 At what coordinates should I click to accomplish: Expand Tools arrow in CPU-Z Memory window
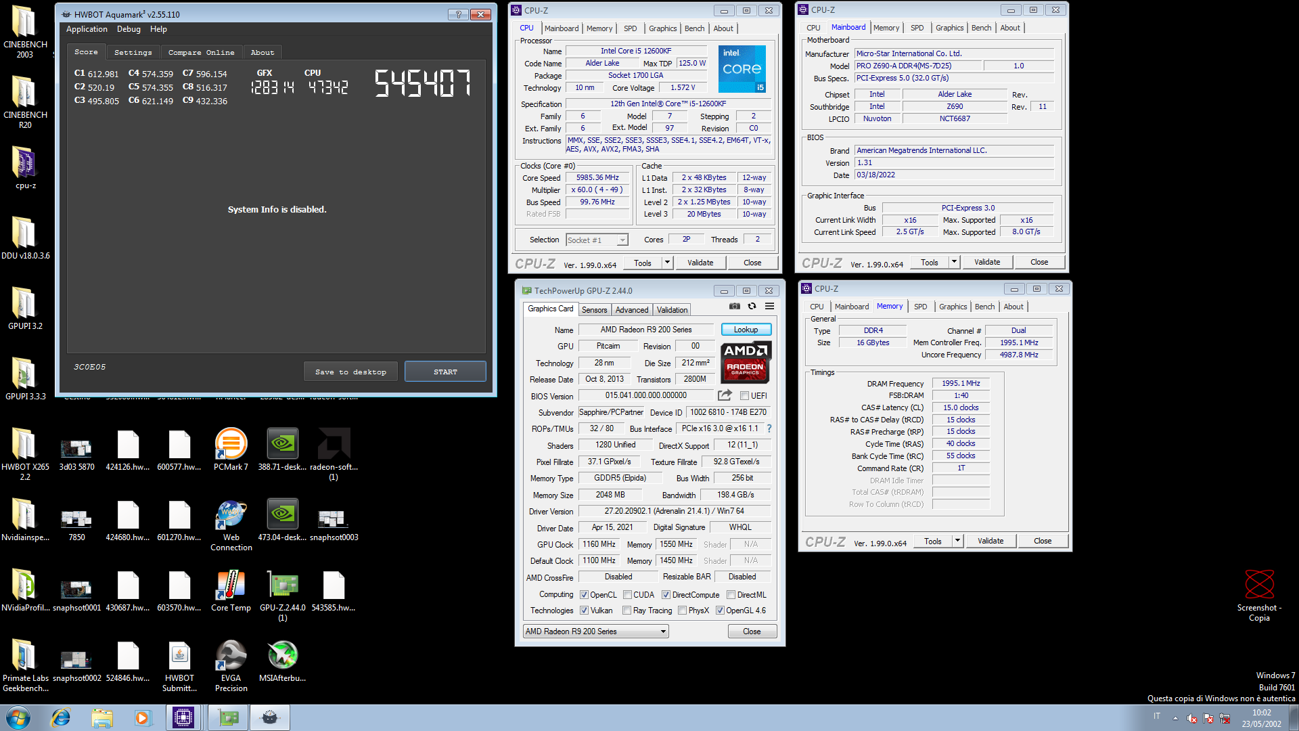click(x=957, y=541)
